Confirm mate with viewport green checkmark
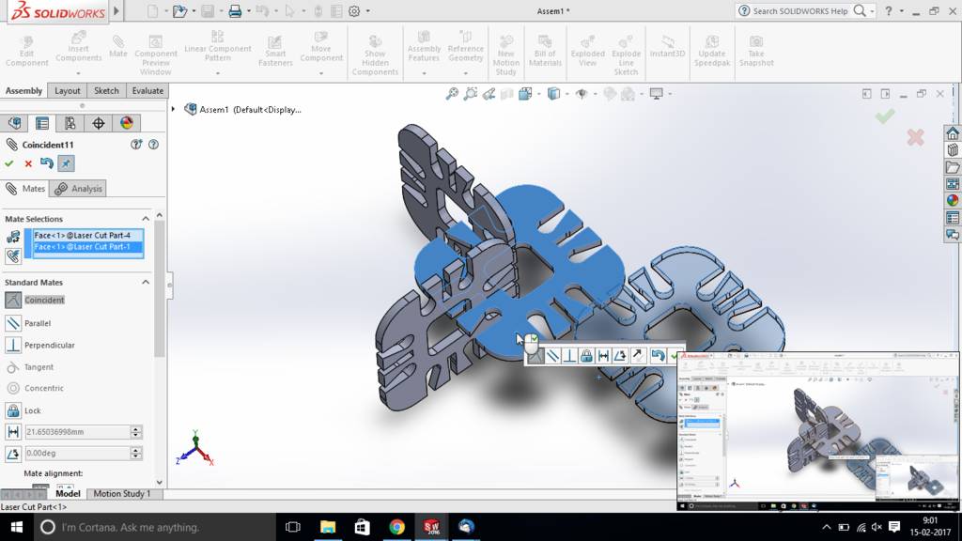Viewport: 962px width, 541px height. pyautogui.click(x=884, y=116)
